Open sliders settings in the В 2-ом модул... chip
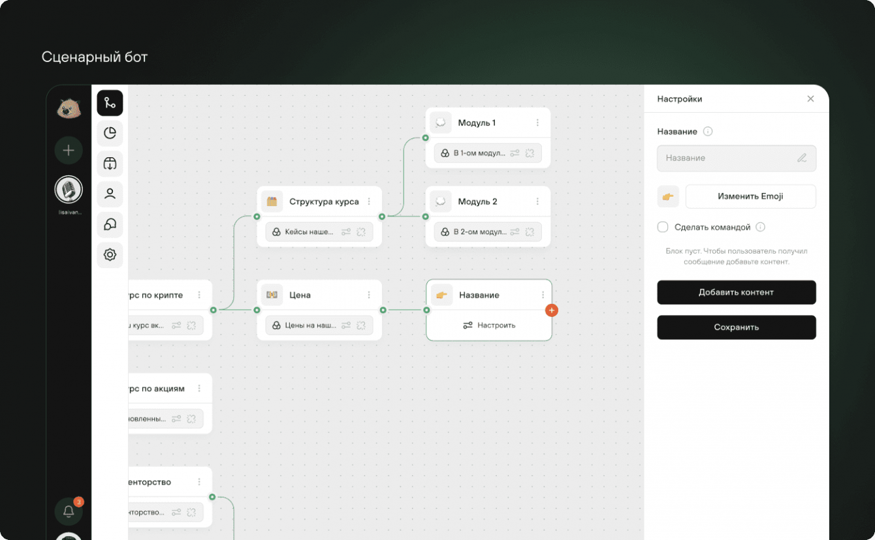 pyautogui.click(x=515, y=232)
